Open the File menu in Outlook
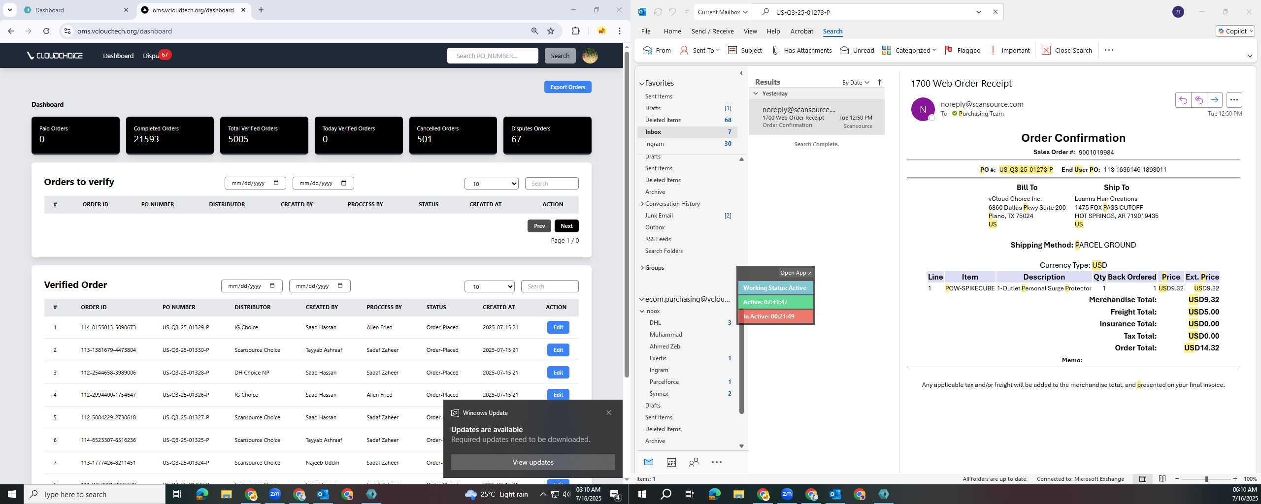Image resolution: width=1261 pixels, height=504 pixels. point(646,31)
